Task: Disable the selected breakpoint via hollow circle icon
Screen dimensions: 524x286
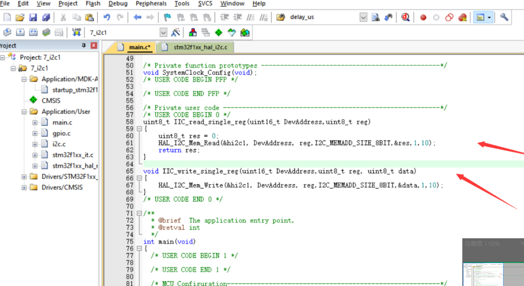Action: point(437,17)
